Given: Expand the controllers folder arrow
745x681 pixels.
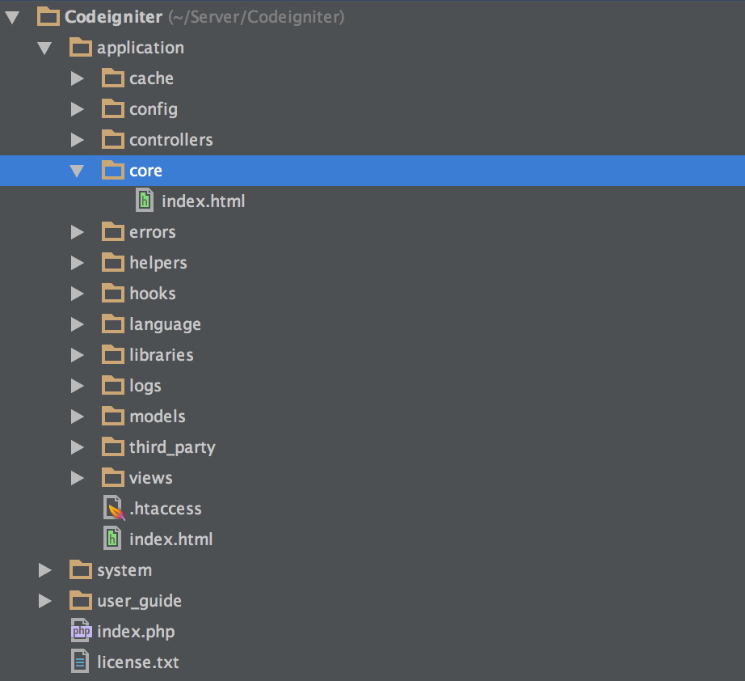Looking at the screenshot, I should tap(78, 140).
